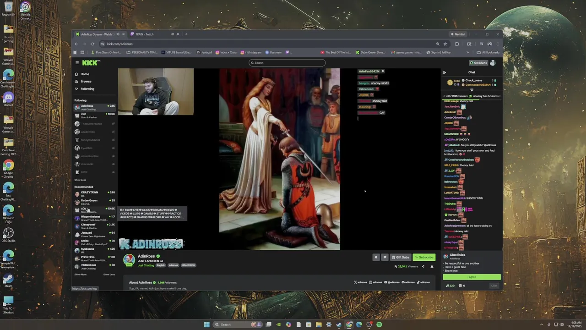Click Spotify icon in taskbar

point(379,324)
